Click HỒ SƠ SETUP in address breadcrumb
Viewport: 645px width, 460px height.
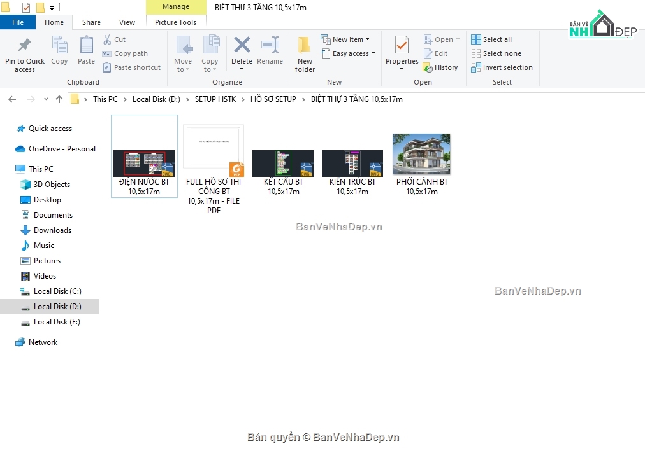273,99
